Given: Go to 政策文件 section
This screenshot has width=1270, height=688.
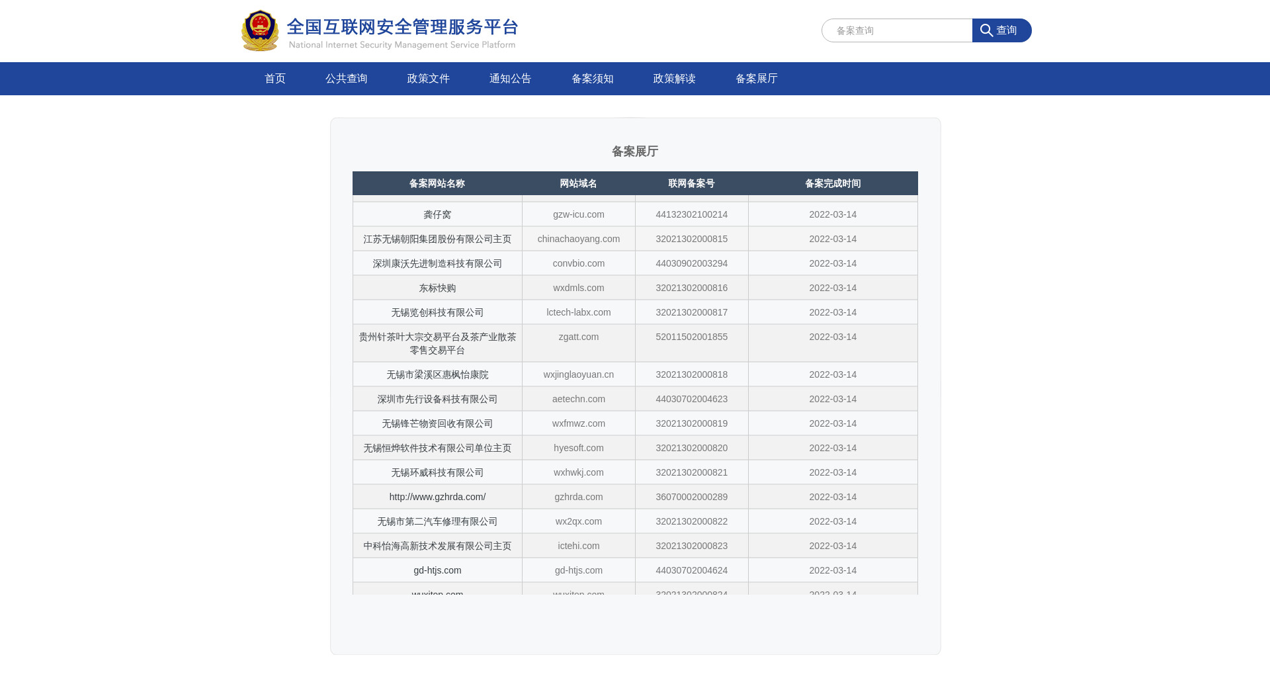Looking at the screenshot, I should pyautogui.click(x=428, y=79).
